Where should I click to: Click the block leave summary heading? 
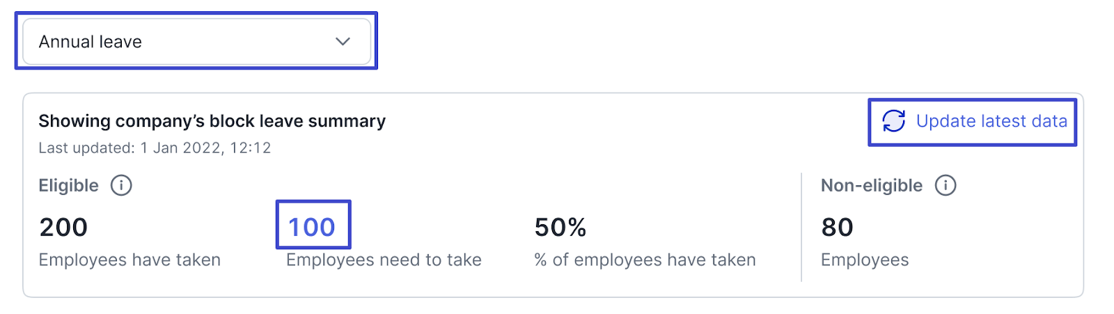pyautogui.click(x=212, y=121)
